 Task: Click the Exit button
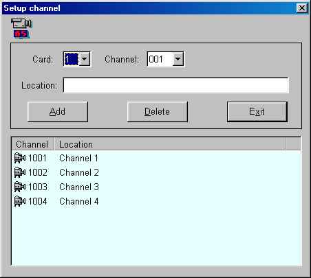[x=257, y=112]
